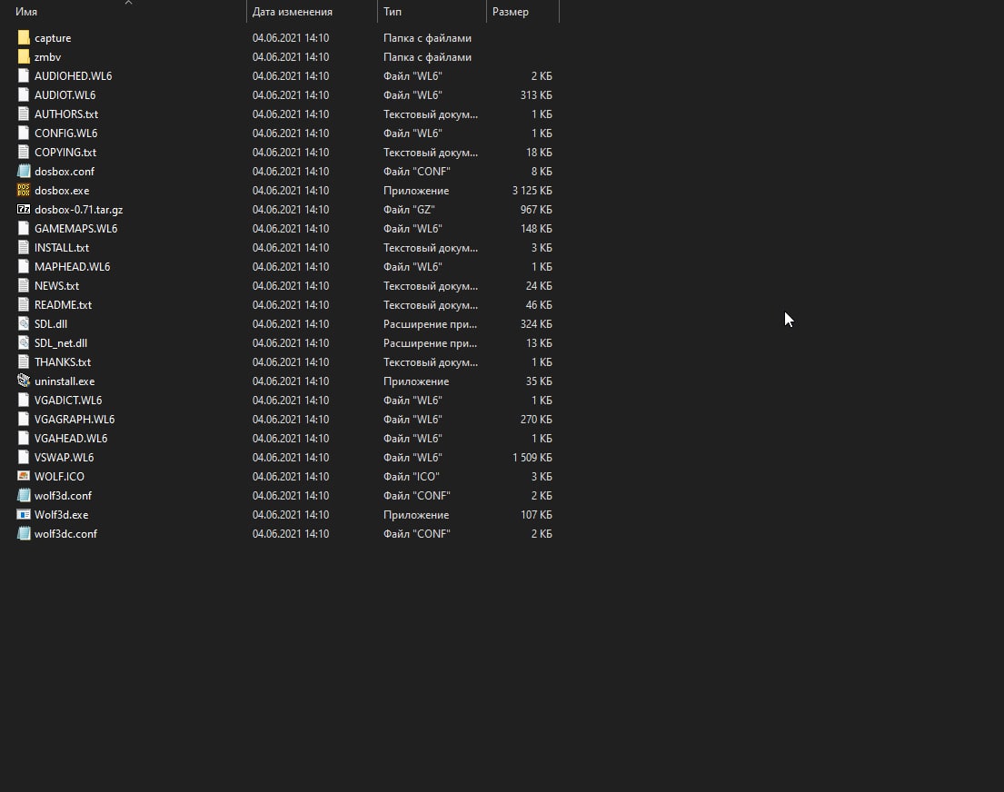Click the VGADICT.WL6 file icon
This screenshot has height=792, width=1004.
click(24, 401)
